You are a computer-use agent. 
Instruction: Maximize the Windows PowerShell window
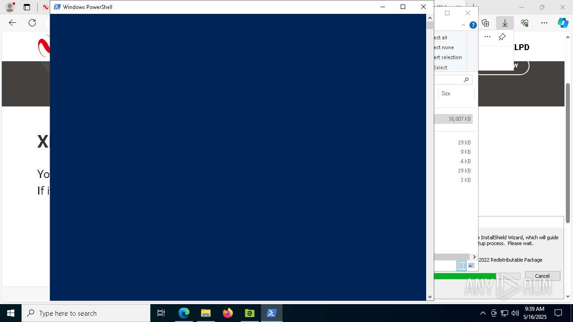403,7
